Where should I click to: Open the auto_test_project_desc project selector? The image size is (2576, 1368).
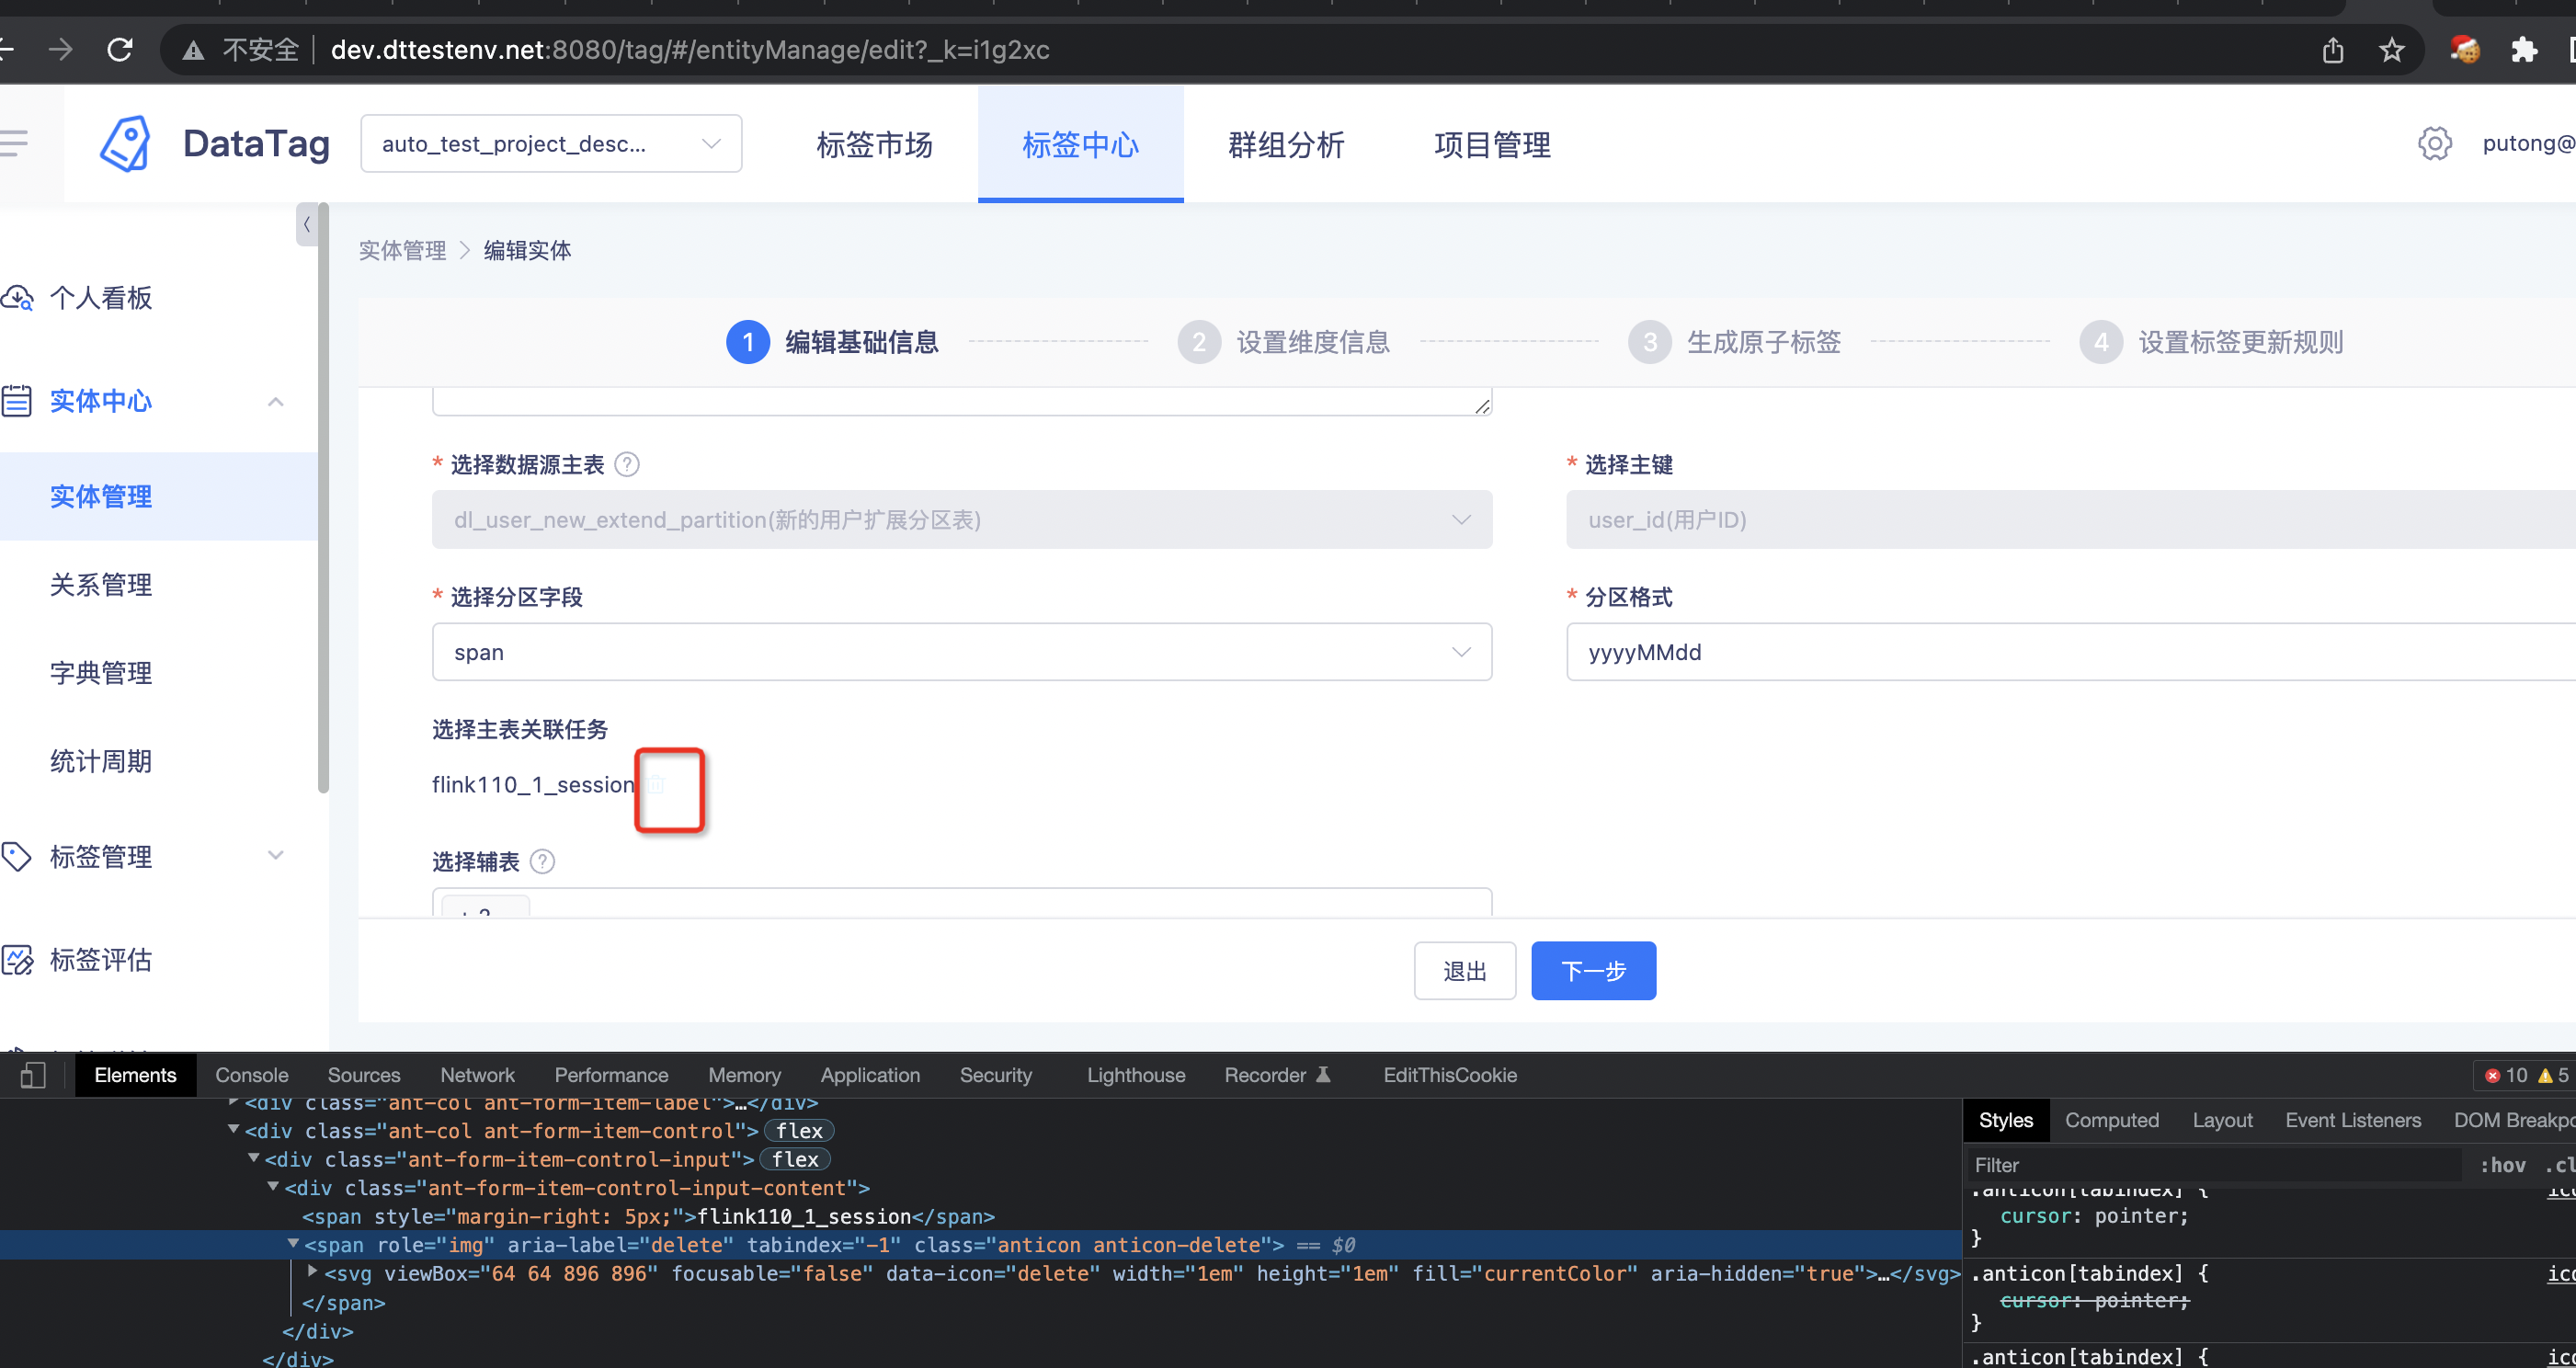tap(551, 143)
